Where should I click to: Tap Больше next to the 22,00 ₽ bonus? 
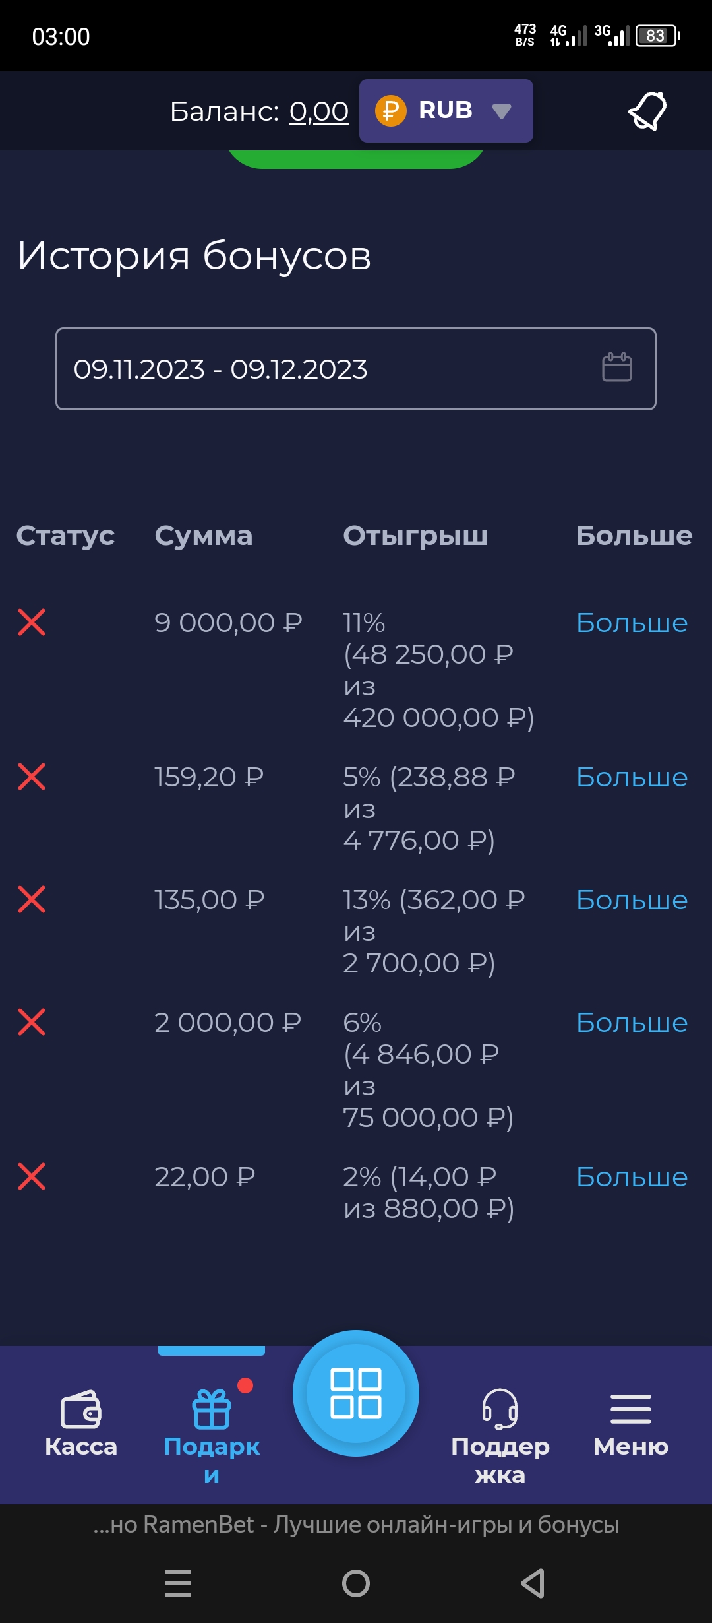click(x=632, y=1177)
